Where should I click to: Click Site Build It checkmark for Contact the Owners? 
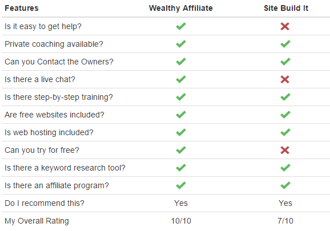285,62
